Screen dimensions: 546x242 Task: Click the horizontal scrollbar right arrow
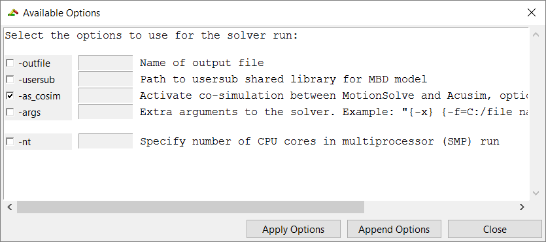pos(522,207)
